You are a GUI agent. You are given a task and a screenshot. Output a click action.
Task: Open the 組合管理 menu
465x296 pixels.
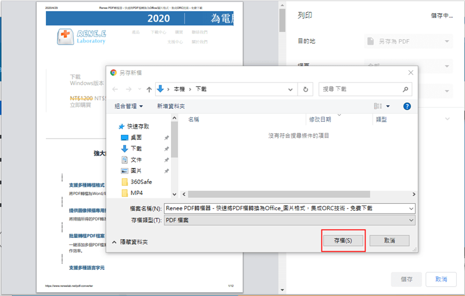128,106
